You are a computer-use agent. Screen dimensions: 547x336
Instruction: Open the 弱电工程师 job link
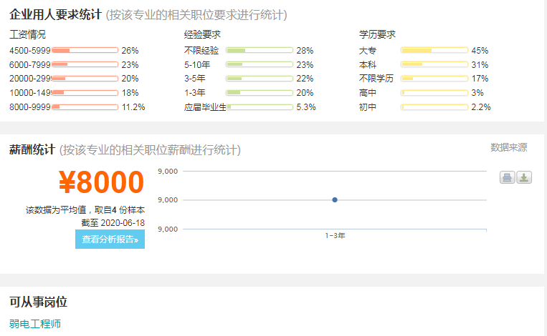pos(35,324)
